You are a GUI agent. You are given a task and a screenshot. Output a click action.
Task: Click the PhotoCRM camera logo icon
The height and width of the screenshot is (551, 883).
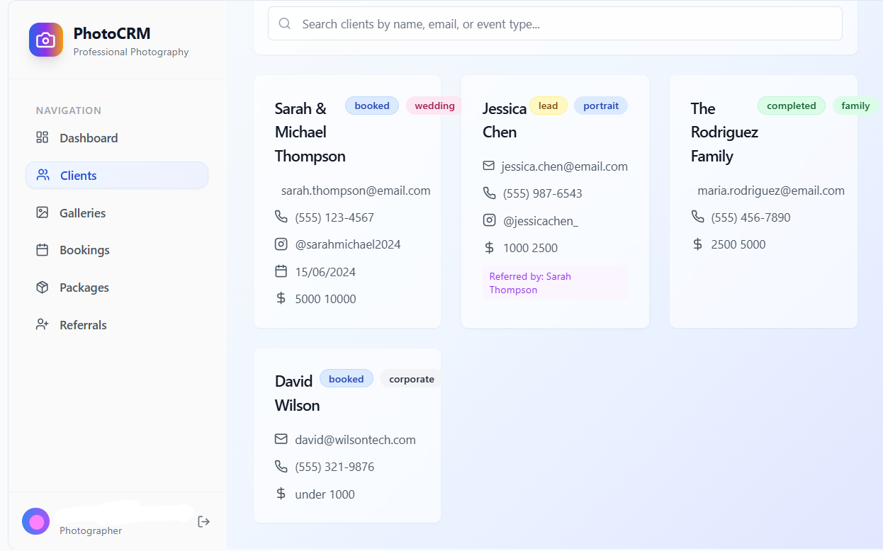click(46, 40)
